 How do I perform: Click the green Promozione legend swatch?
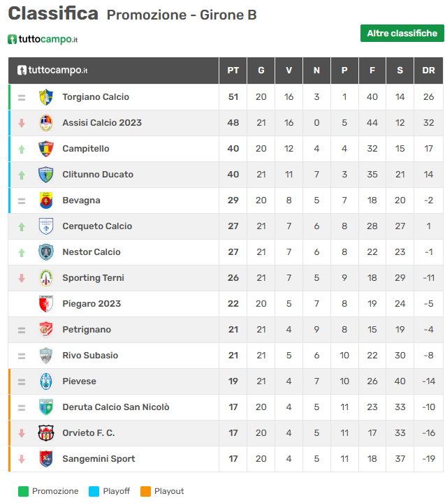[24, 491]
